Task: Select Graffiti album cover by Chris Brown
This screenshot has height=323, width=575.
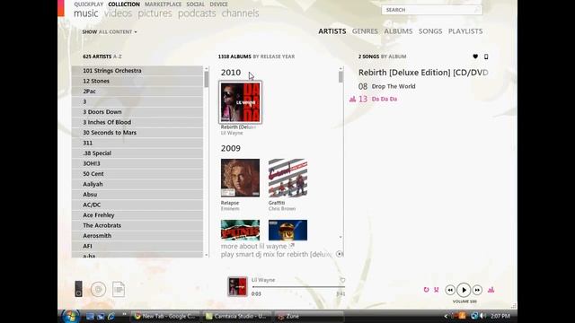Action: click(287, 178)
